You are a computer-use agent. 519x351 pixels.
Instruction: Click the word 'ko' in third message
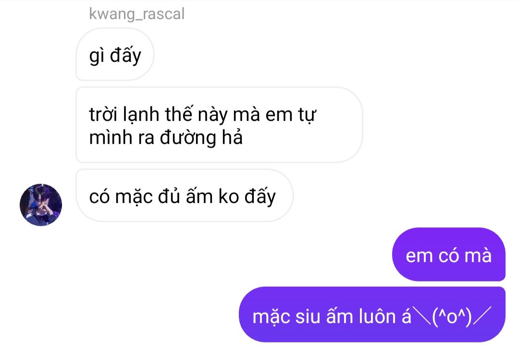(x=229, y=196)
